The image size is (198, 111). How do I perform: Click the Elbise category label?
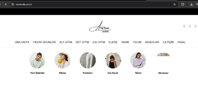coord(62,73)
